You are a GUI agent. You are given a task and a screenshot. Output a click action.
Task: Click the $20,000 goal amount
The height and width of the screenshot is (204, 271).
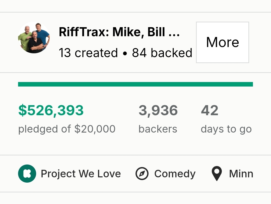point(95,129)
